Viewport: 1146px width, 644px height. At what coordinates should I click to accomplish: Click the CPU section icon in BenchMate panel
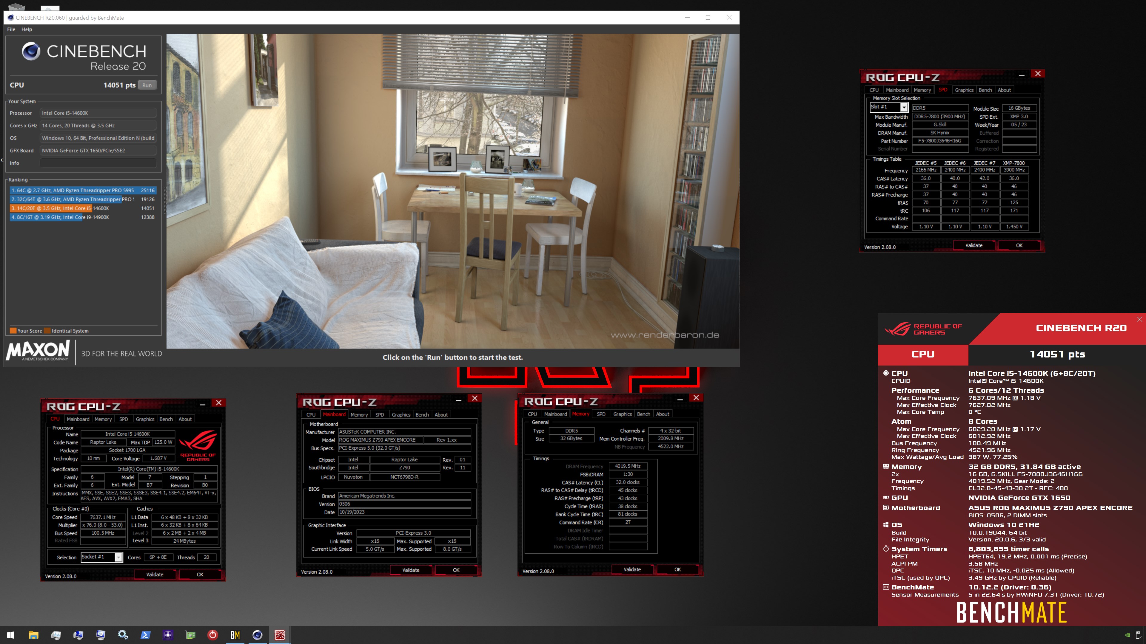pyautogui.click(x=886, y=373)
